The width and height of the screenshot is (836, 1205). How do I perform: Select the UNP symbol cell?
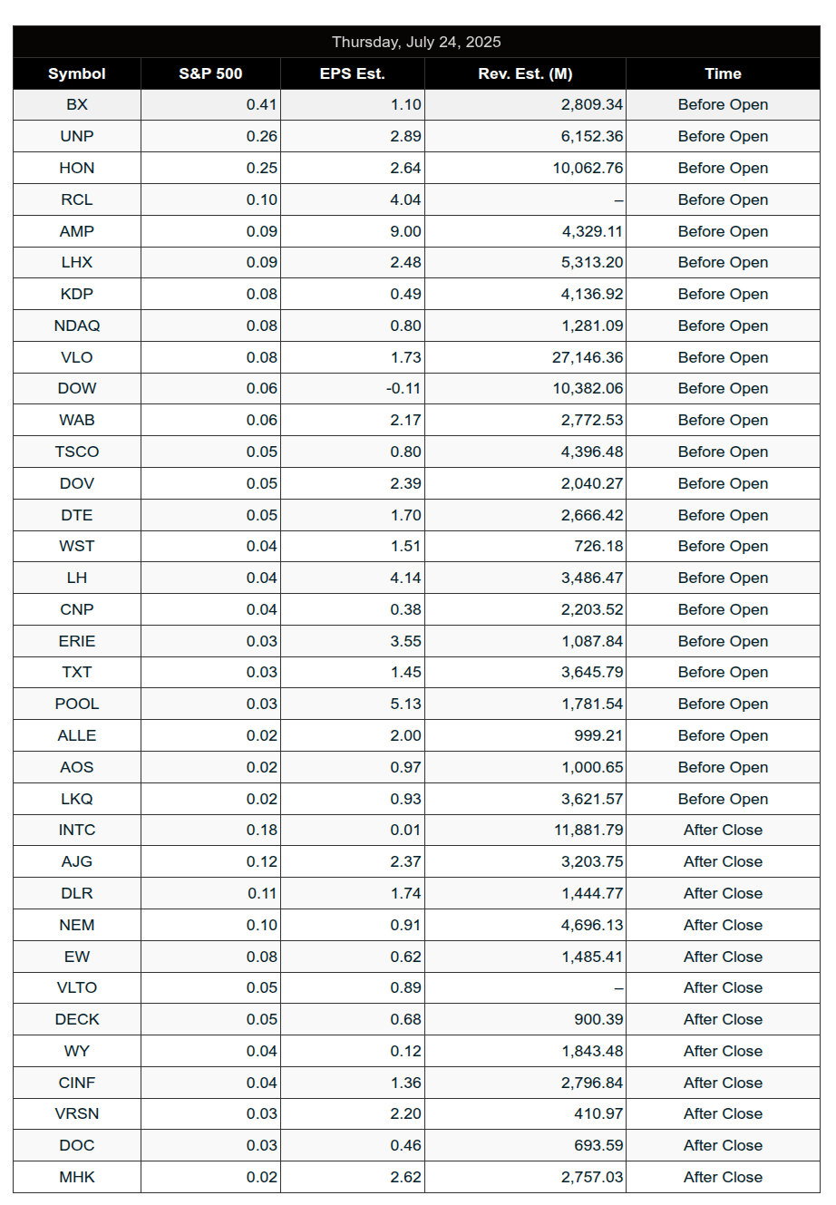(x=77, y=136)
